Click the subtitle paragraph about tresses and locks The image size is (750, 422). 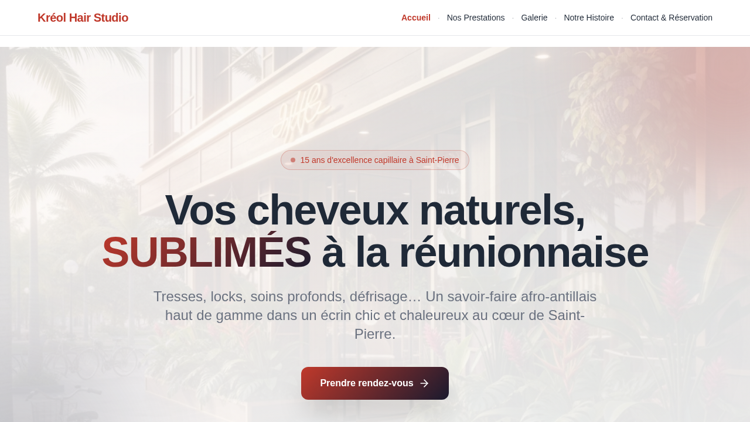(375, 315)
